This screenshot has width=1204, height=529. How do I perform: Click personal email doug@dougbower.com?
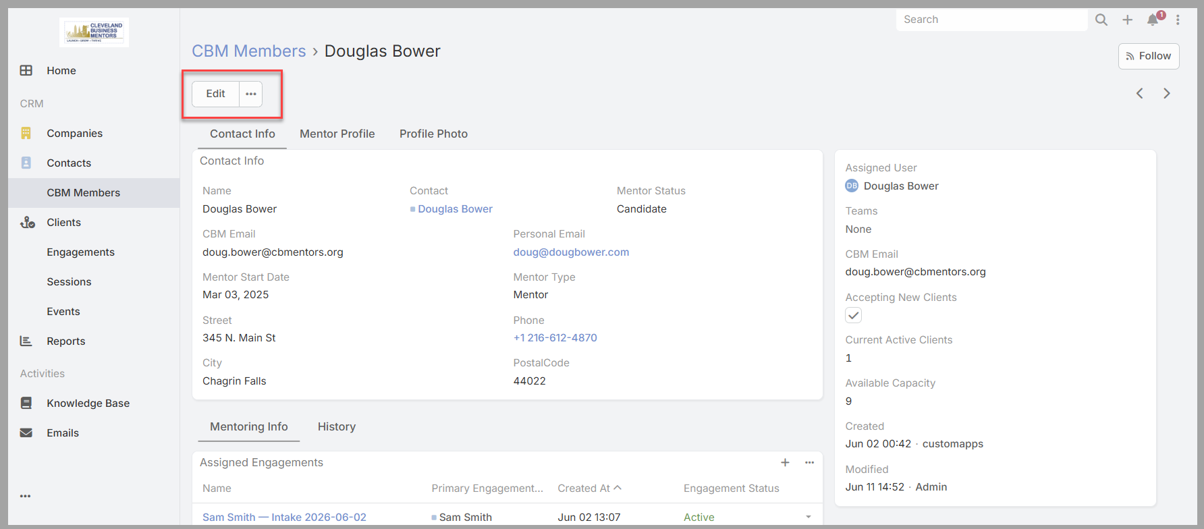click(571, 252)
